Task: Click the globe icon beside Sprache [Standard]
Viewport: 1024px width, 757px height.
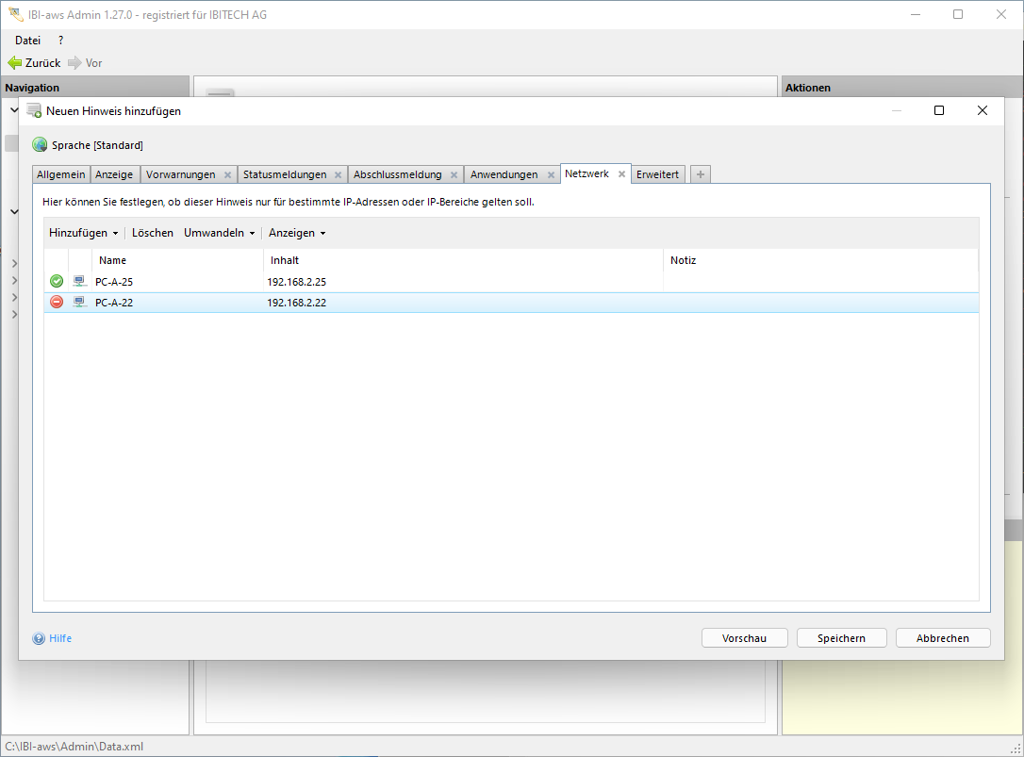Action: click(x=40, y=145)
